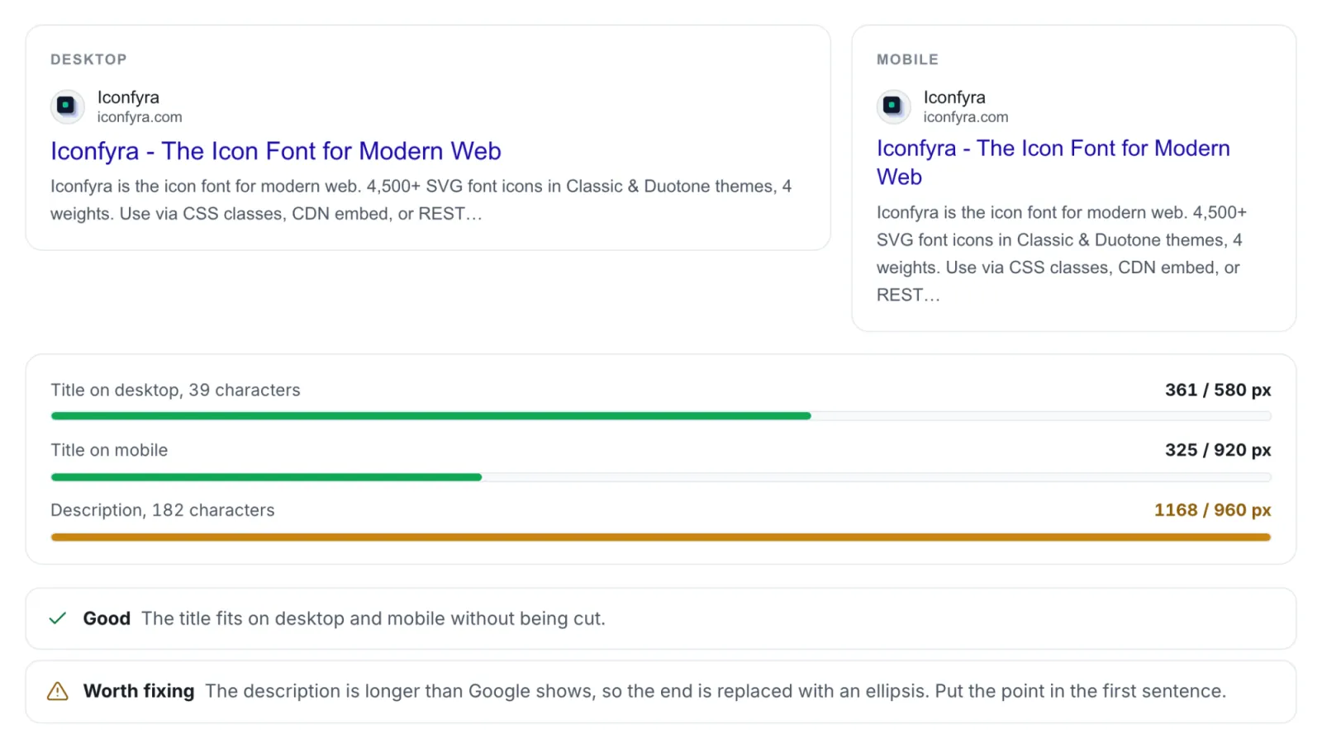1322x748 pixels.
Task: Click the Iconfyra site name in desktop preview
Action: pos(128,97)
